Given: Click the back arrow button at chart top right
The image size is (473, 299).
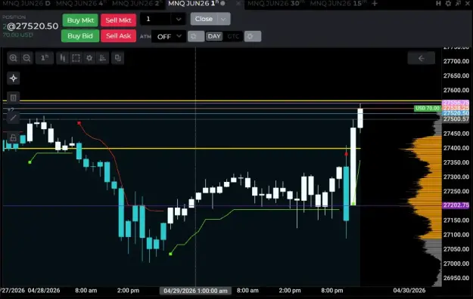Looking at the screenshot, I should (x=421, y=58).
